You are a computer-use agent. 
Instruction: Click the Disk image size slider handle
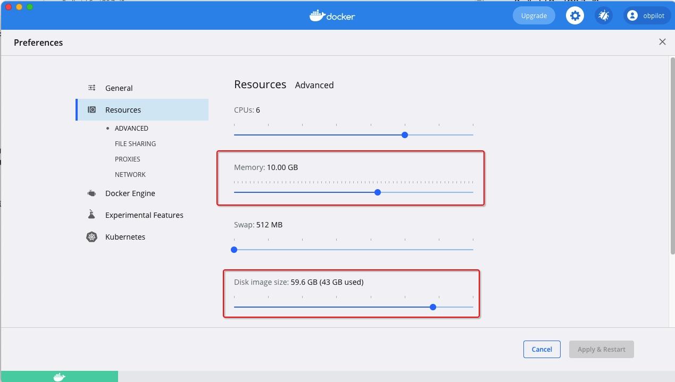tap(433, 307)
